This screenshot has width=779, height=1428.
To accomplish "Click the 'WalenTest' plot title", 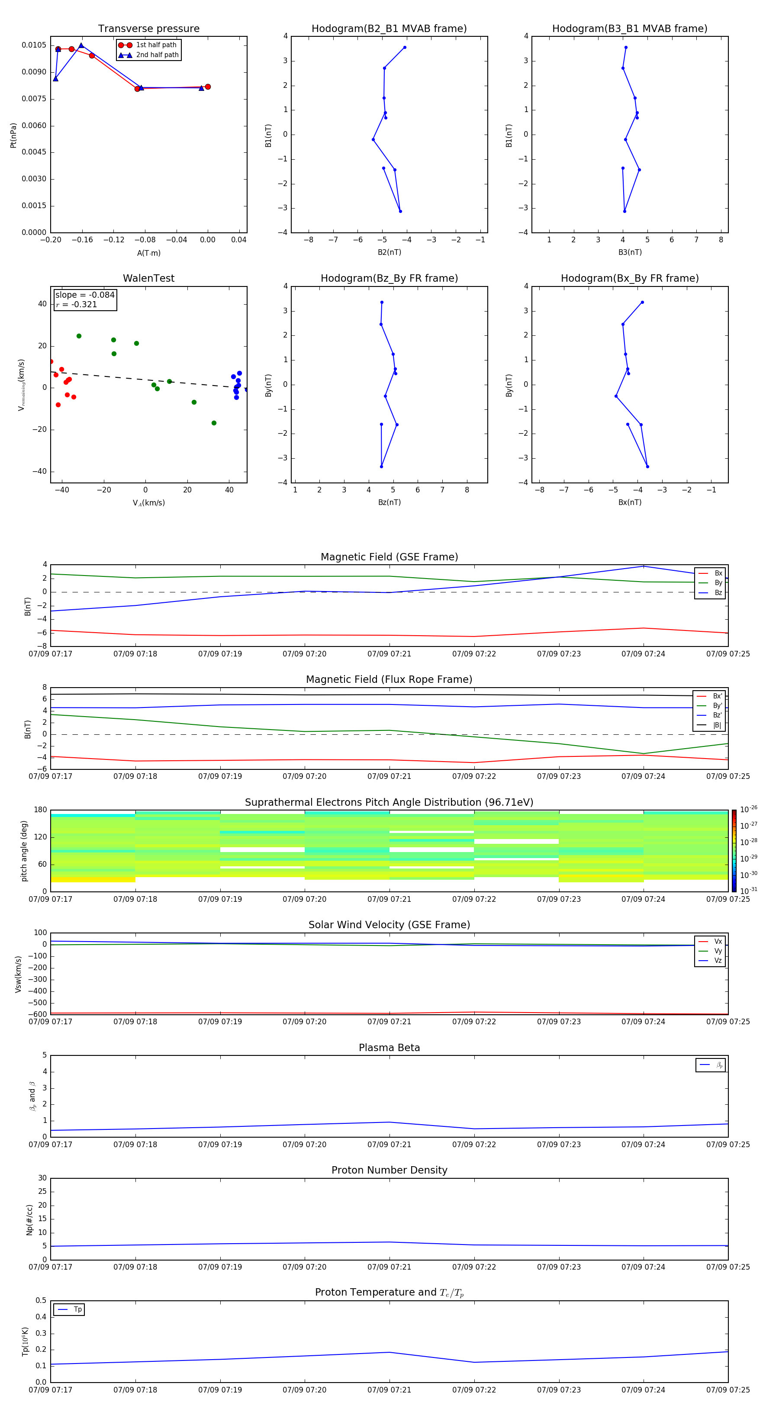I will pos(148,278).
